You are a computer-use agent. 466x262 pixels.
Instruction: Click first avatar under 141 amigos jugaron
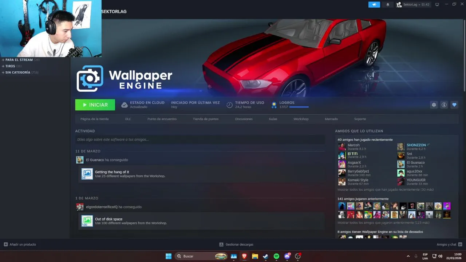(342, 206)
